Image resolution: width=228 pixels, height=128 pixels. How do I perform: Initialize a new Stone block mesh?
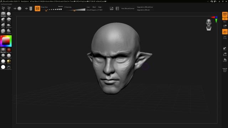(31, 9)
